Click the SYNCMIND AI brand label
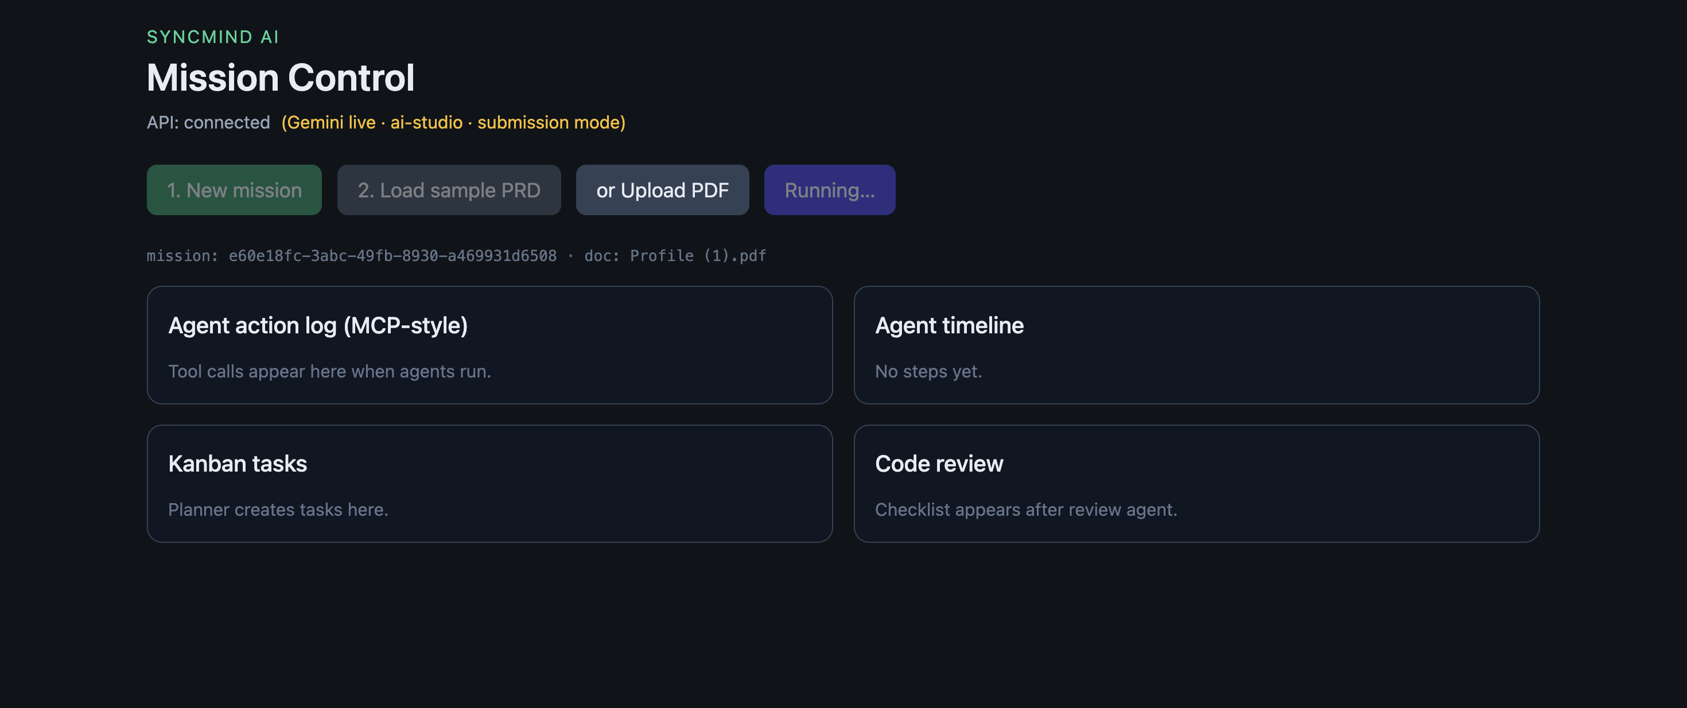 pos(213,37)
